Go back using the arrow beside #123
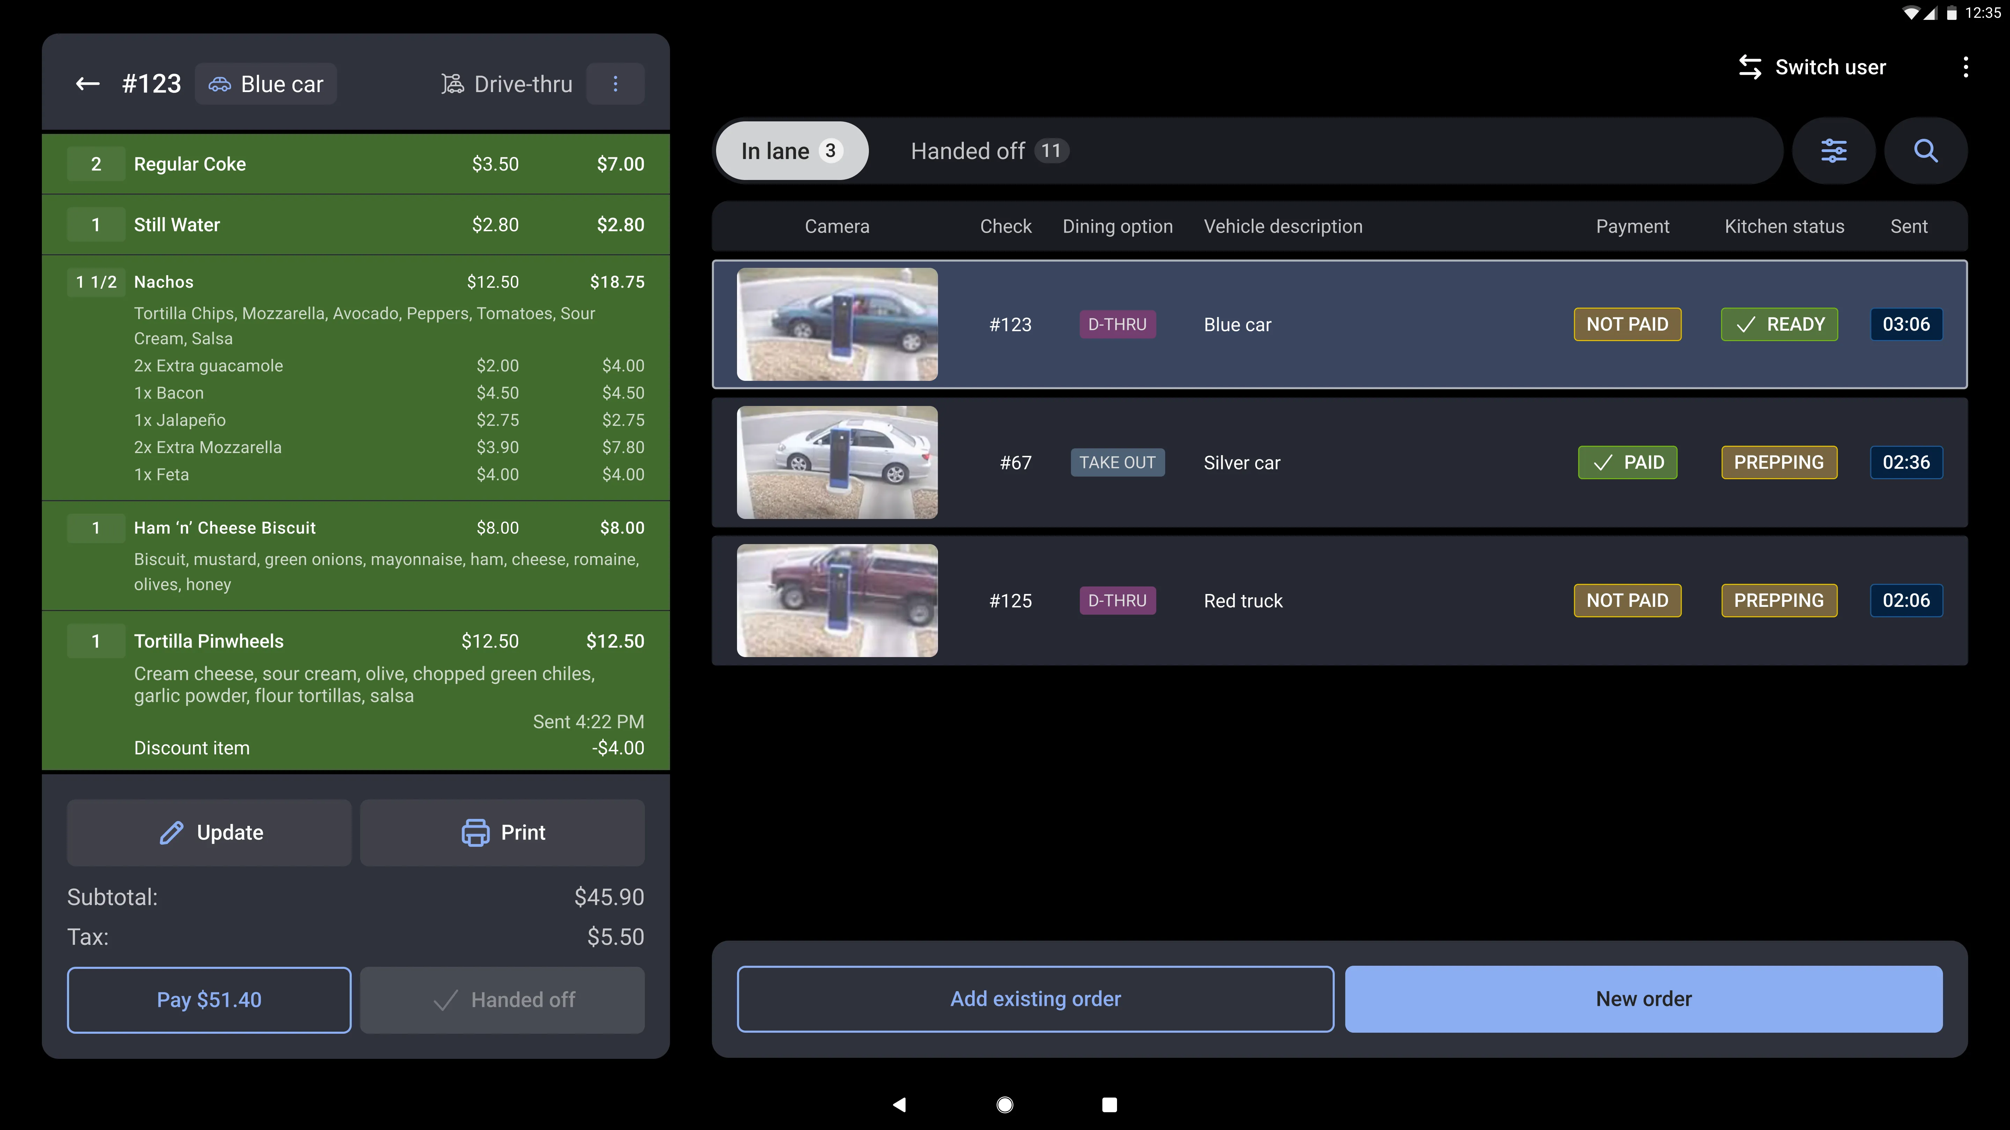Screen dimensions: 2010x1130 pos(87,83)
